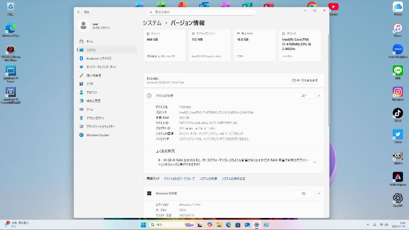Launch TikTok from the desktop
Image resolution: width=409 pixels, height=230 pixels.
point(398,113)
